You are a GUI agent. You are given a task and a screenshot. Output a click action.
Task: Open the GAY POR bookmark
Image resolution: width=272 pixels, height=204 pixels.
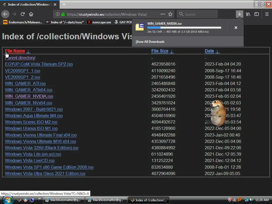click(x=123, y=22)
